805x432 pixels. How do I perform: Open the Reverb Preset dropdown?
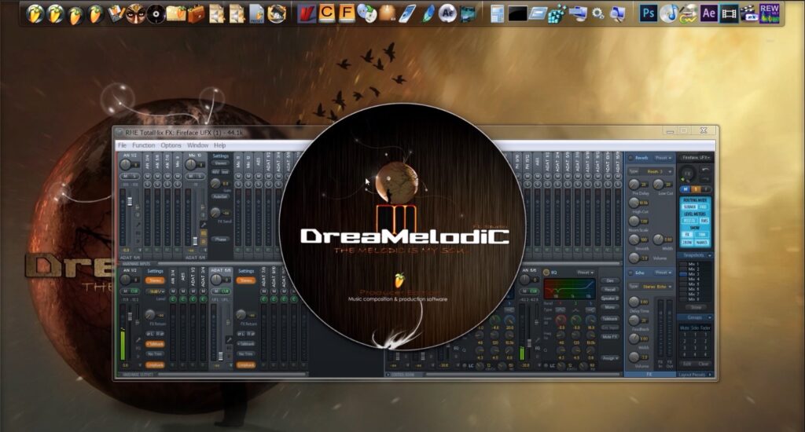tap(663, 158)
